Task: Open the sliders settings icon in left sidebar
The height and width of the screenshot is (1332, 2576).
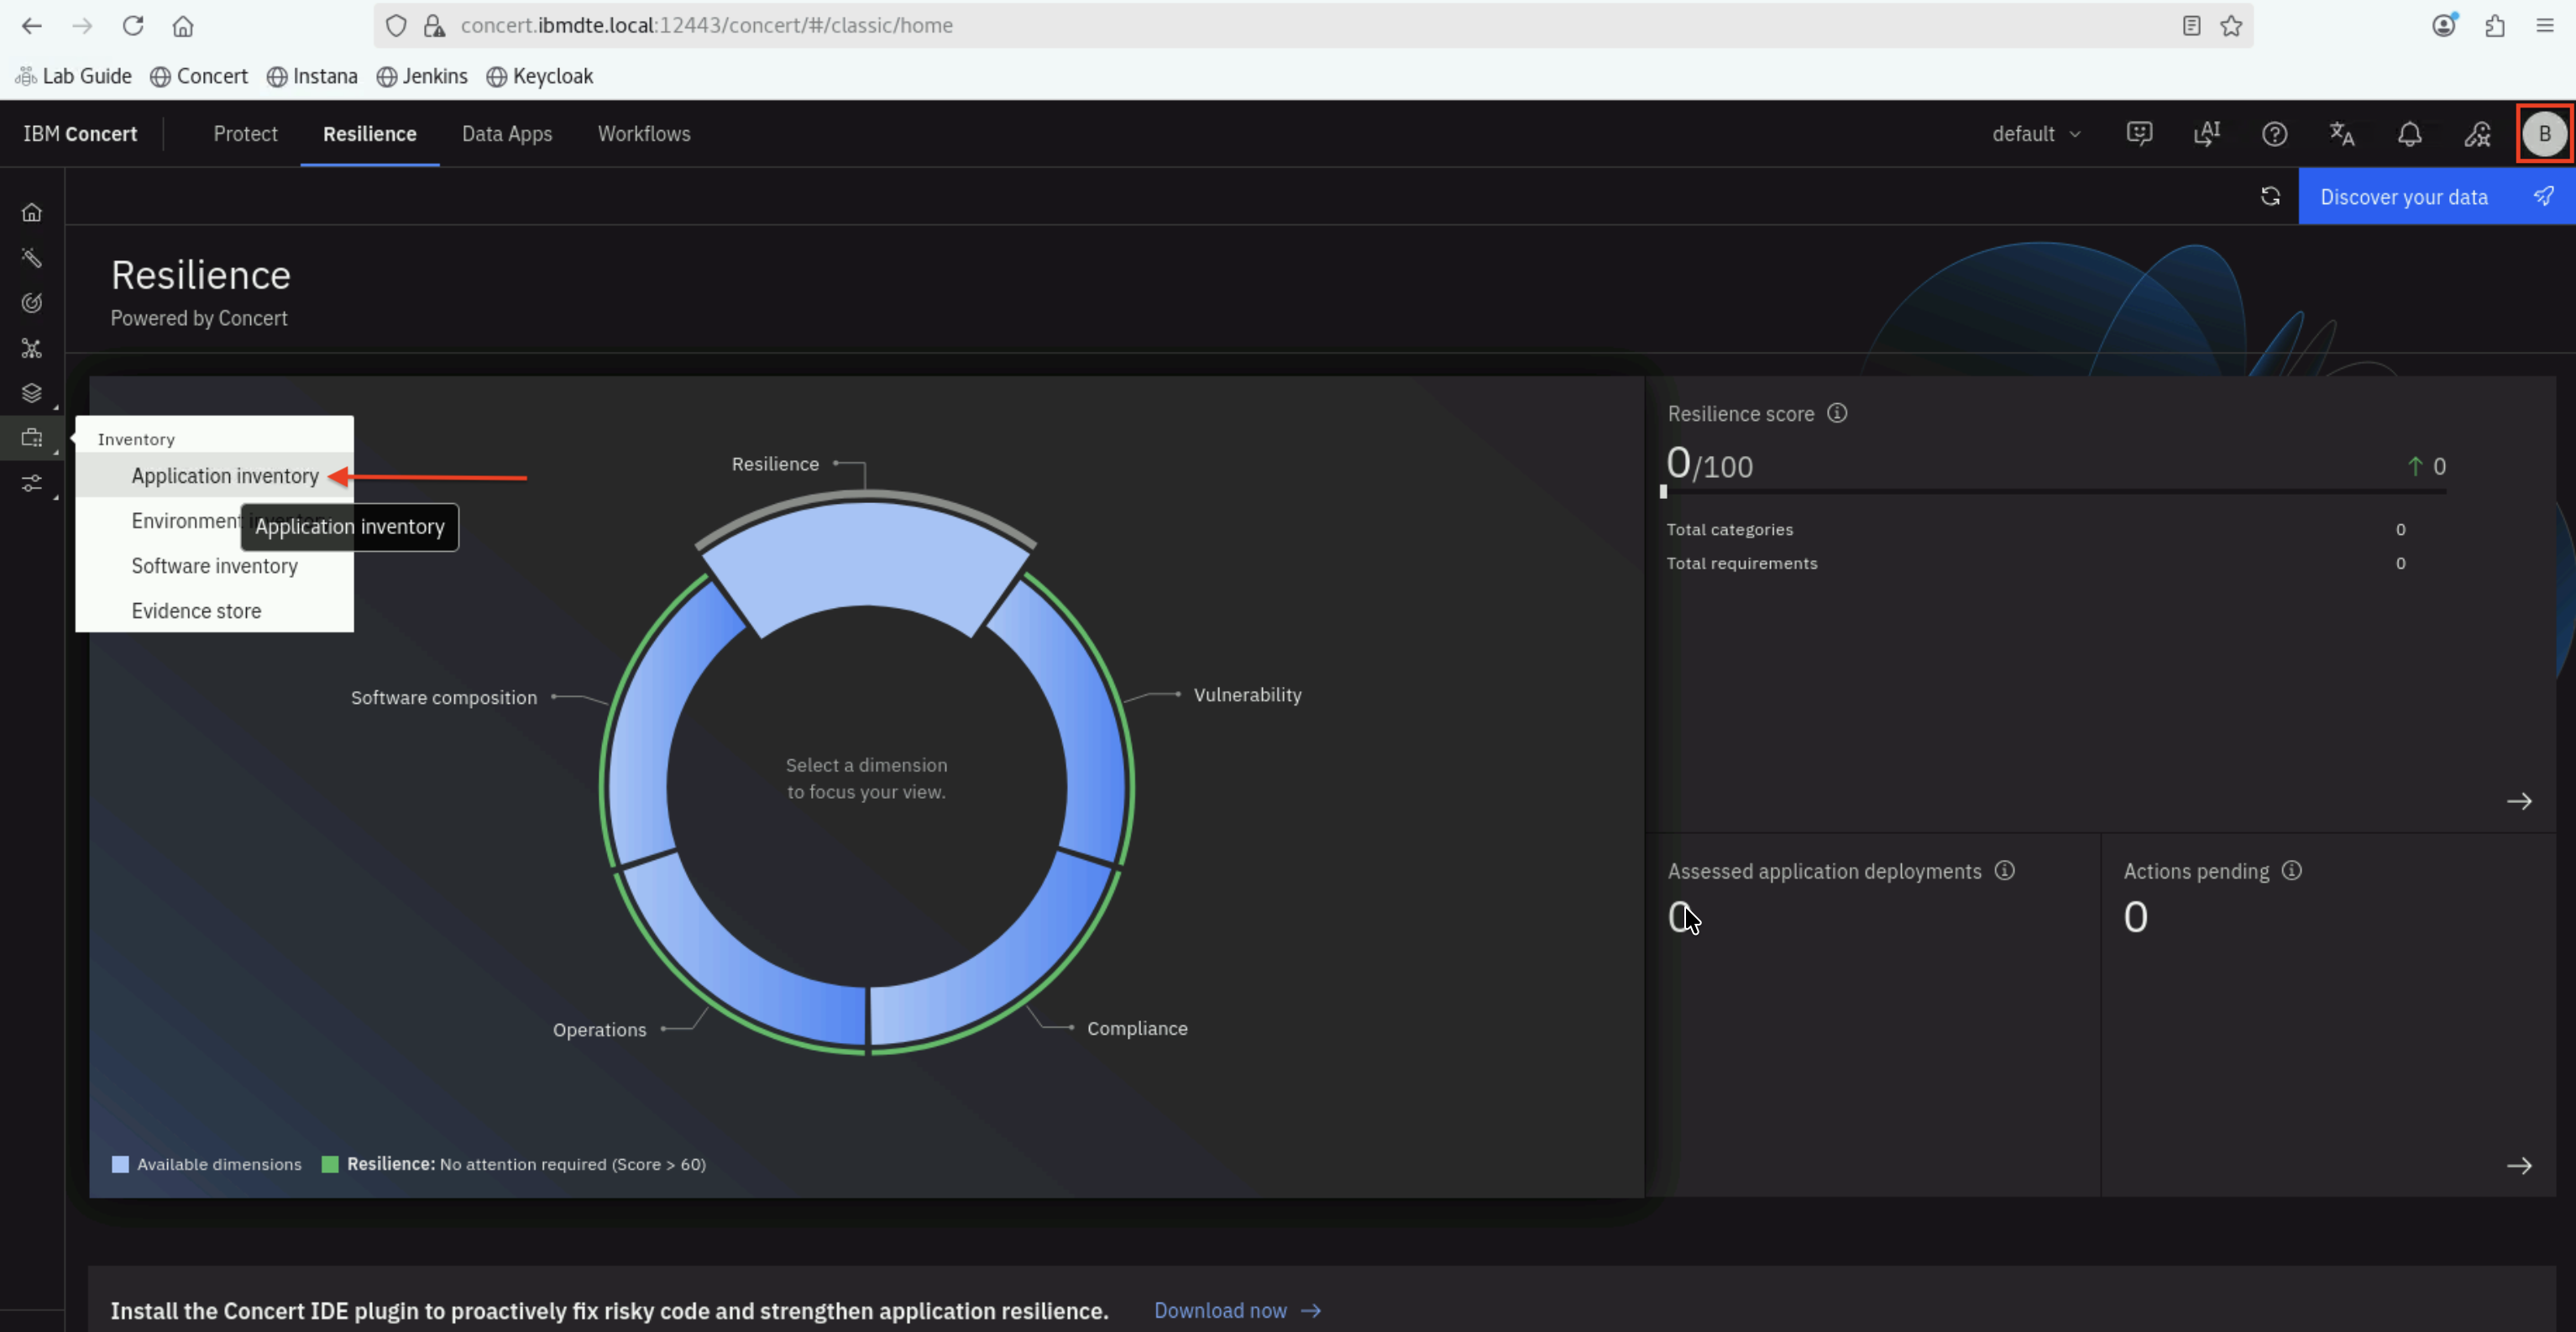Action: (32, 484)
